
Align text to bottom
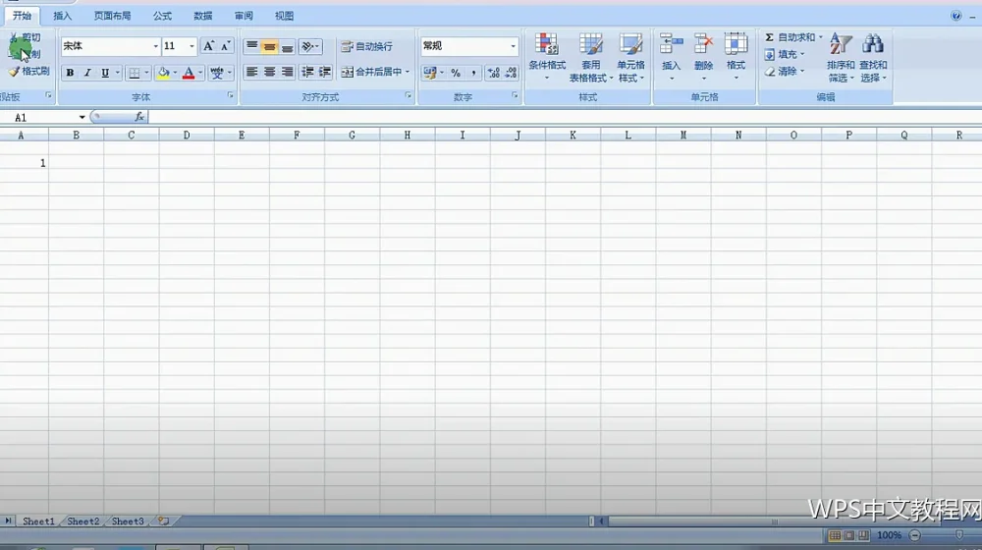click(x=287, y=46)
